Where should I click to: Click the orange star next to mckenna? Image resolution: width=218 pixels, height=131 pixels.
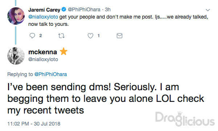(x=64, y=51)
